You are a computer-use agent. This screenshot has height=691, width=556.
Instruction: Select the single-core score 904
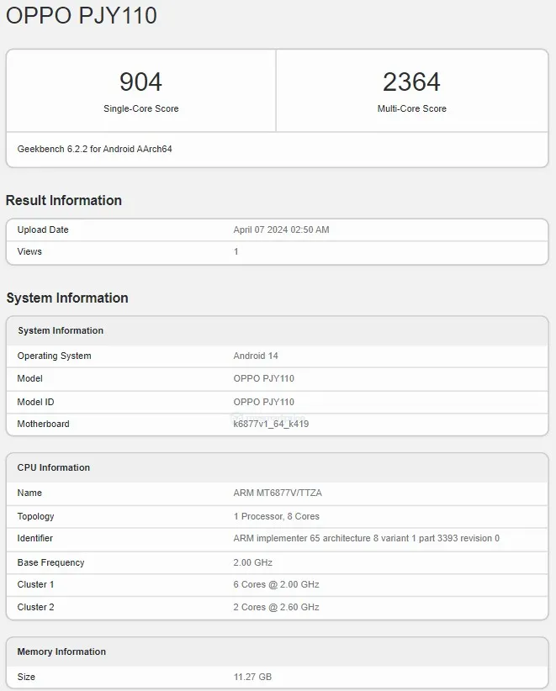pyautogui.click(x=141, y=82)
